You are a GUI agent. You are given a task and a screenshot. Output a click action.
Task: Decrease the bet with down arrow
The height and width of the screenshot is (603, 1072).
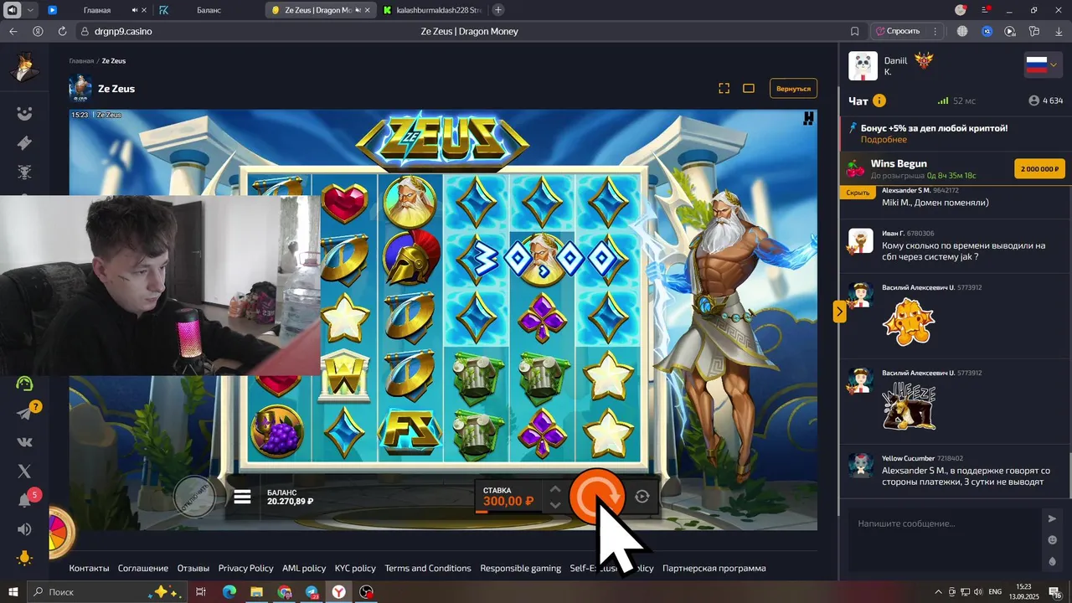pyautogui.click(x=554, y=505)
